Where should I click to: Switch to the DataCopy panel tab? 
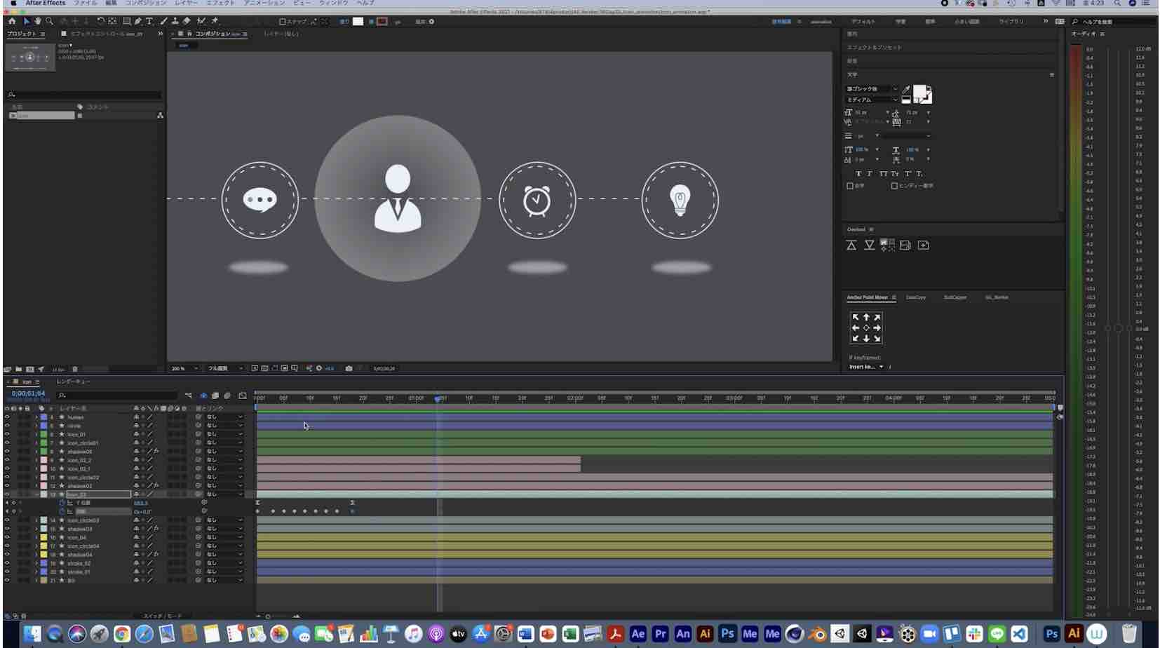[915, 297]
